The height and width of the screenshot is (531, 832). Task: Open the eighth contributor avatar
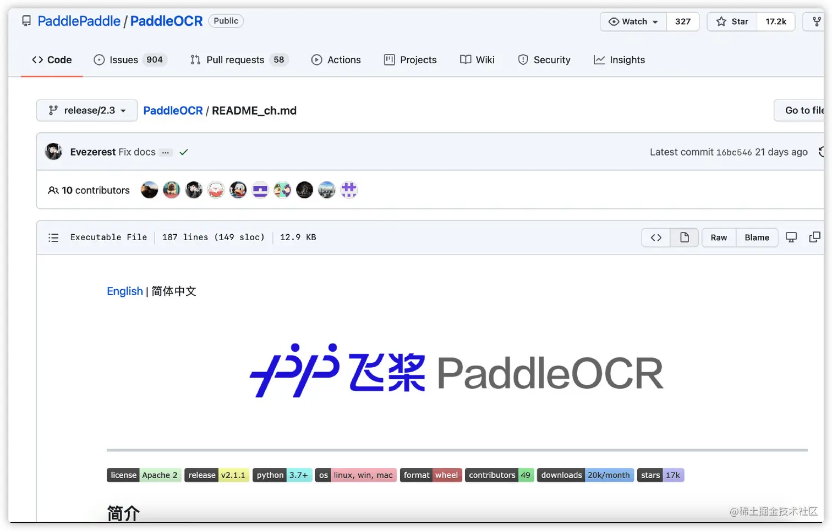coord(304,190)
